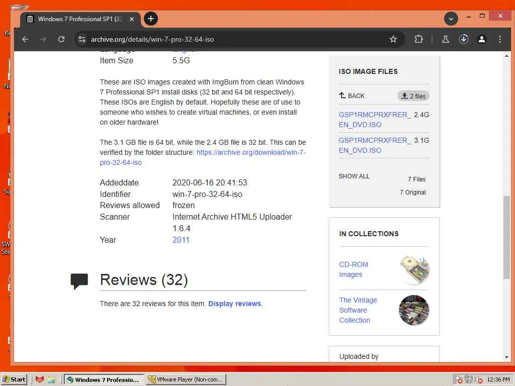Image resolution: width=515 pixels, height=386 pixels.
Task: Click the 7 Original file count
Action: (412, 192)
